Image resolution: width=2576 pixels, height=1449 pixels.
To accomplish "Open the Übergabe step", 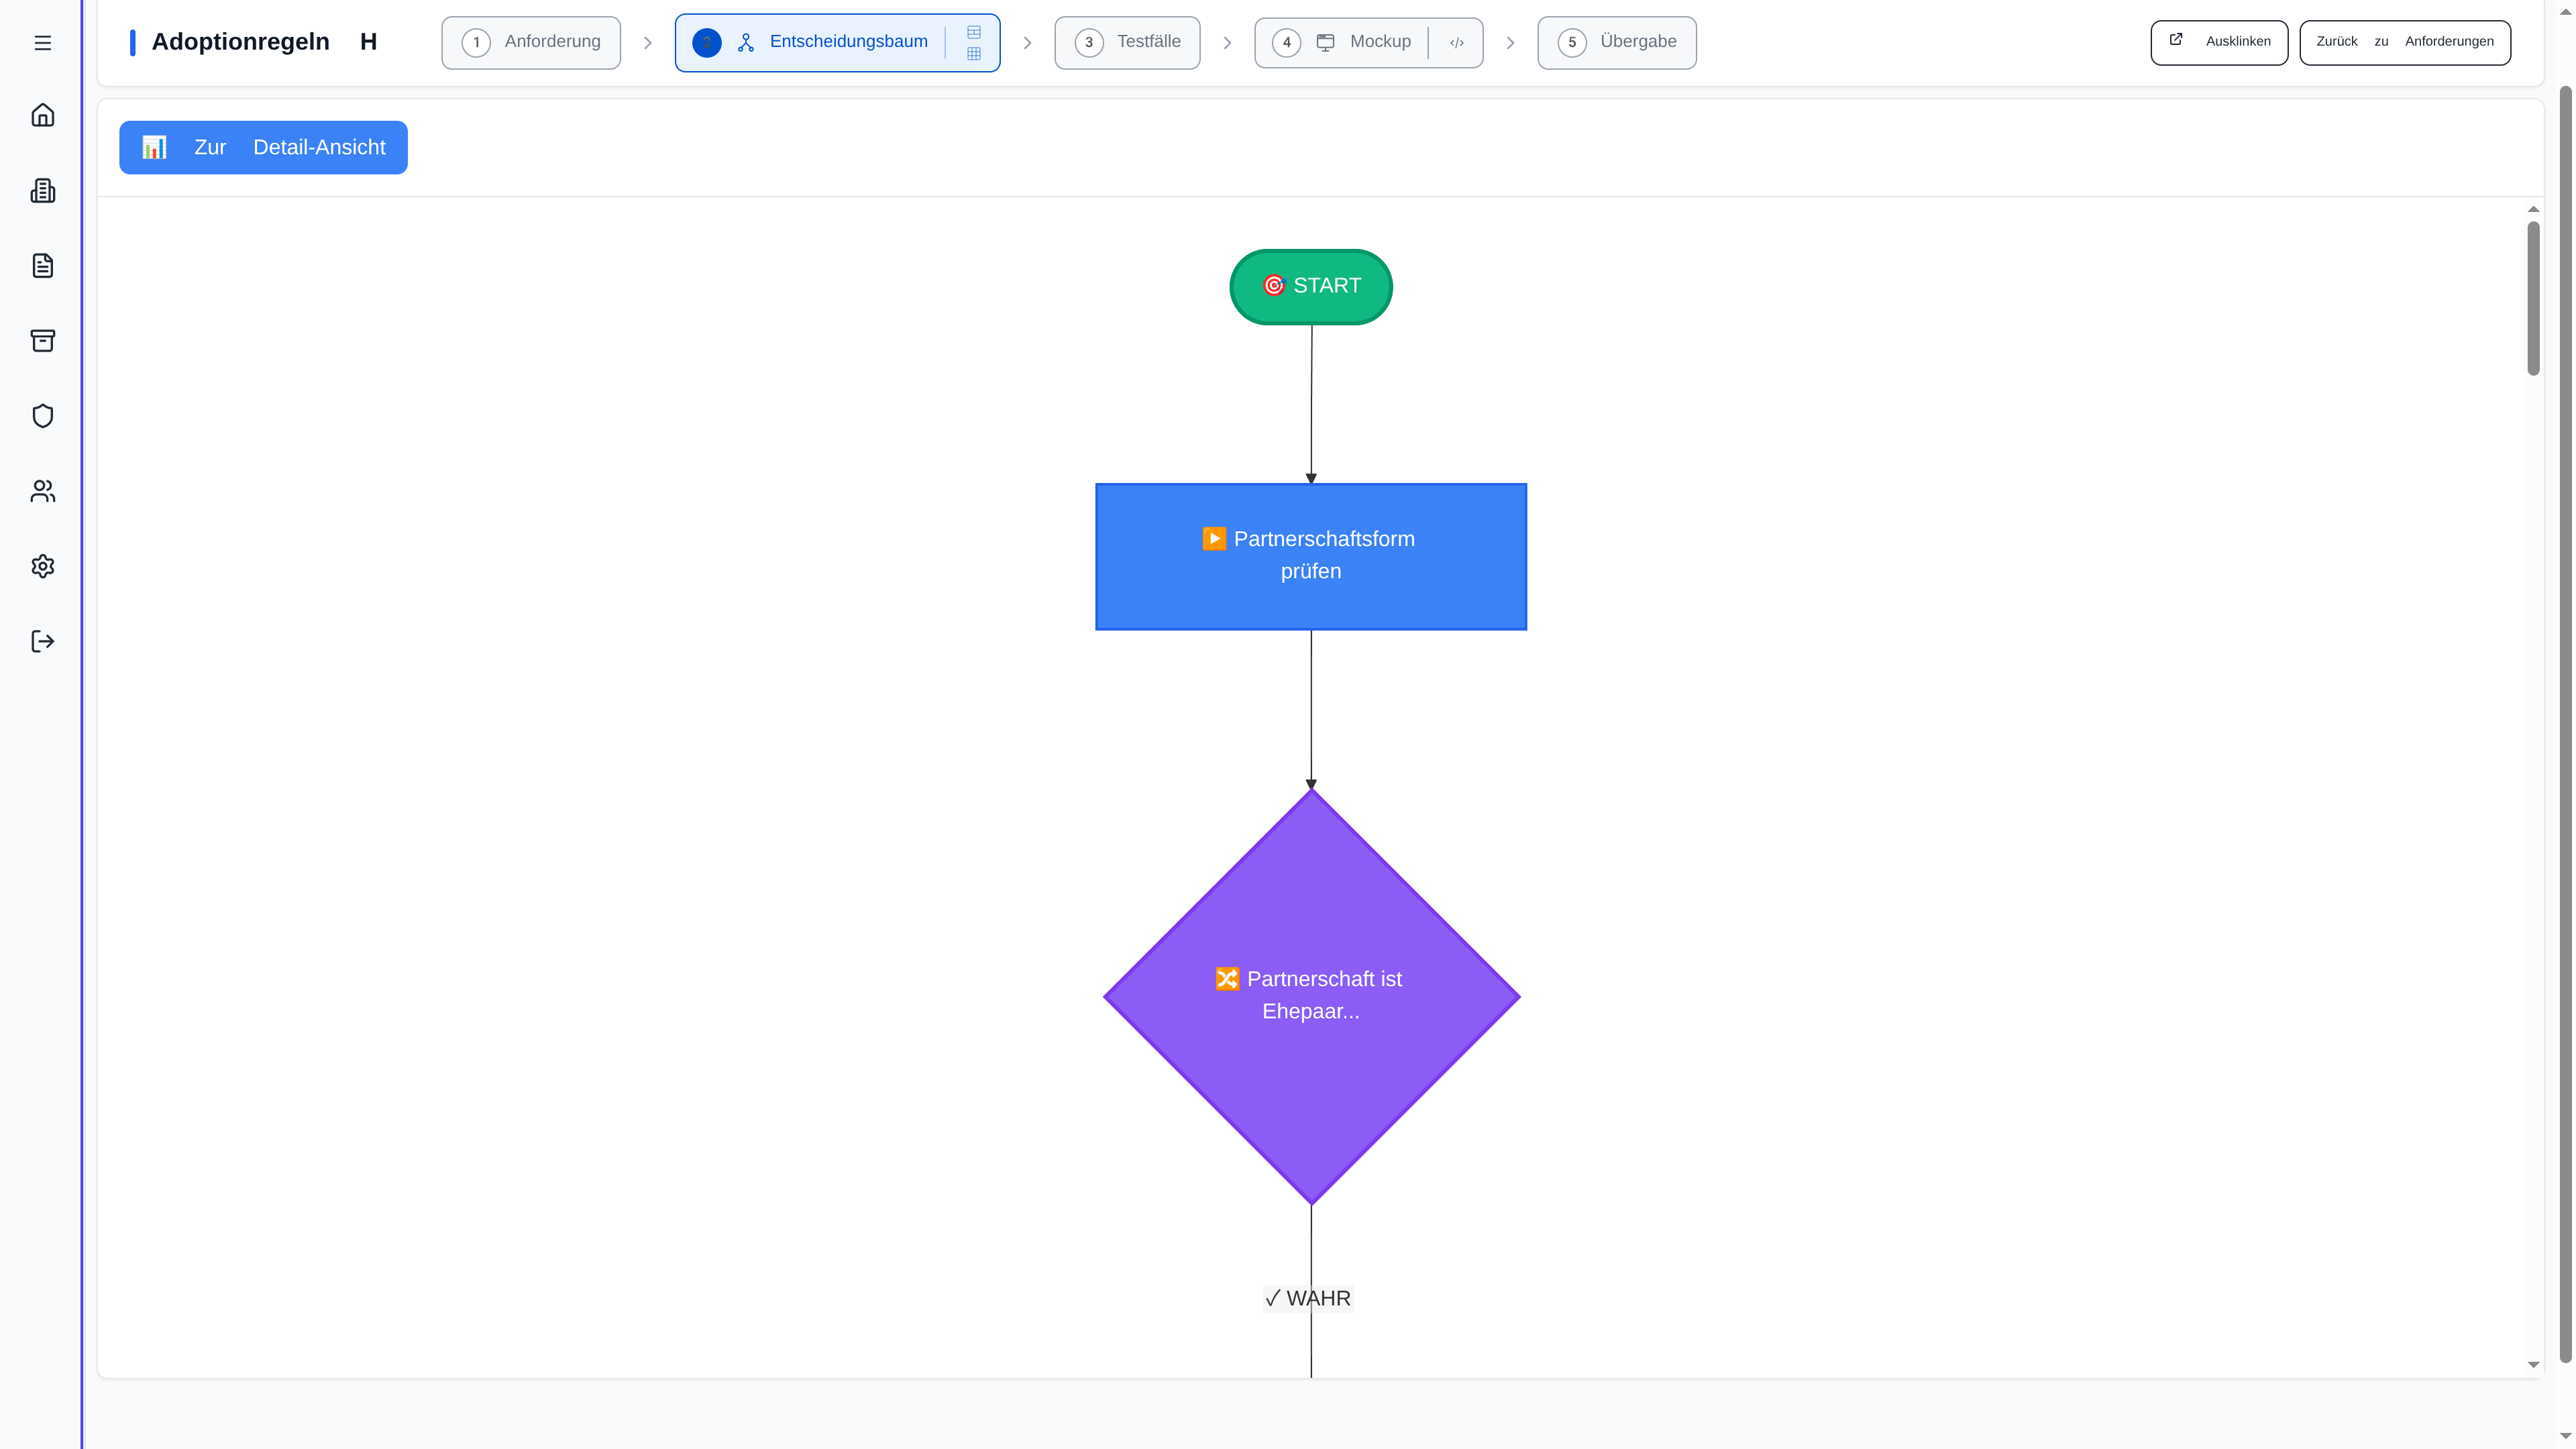I will click(x=1616, y=42).
